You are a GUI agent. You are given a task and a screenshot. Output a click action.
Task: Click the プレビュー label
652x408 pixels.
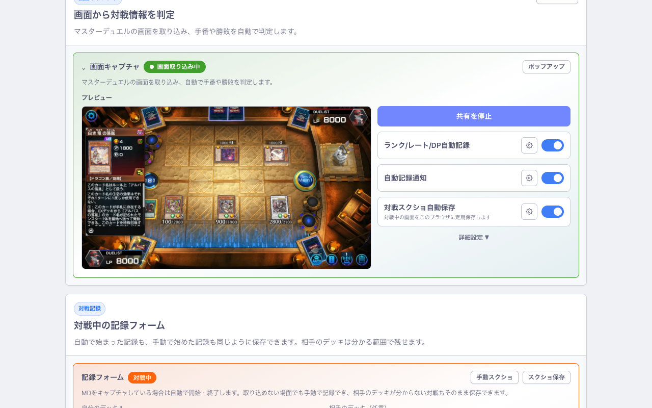coord(97,97)
